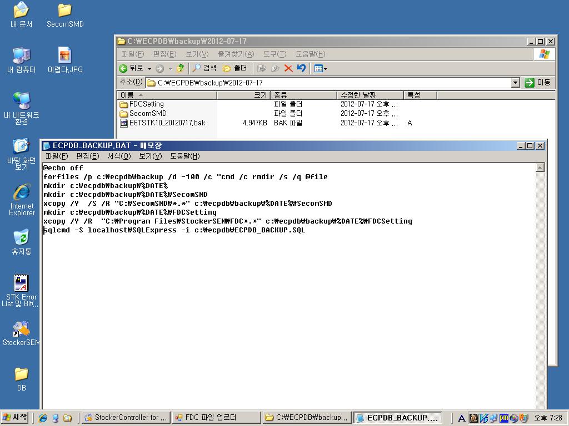Select the 어렵다.JPG image file on desktop
This screenshot has width=569, height=426.
[x=65, y=60]
